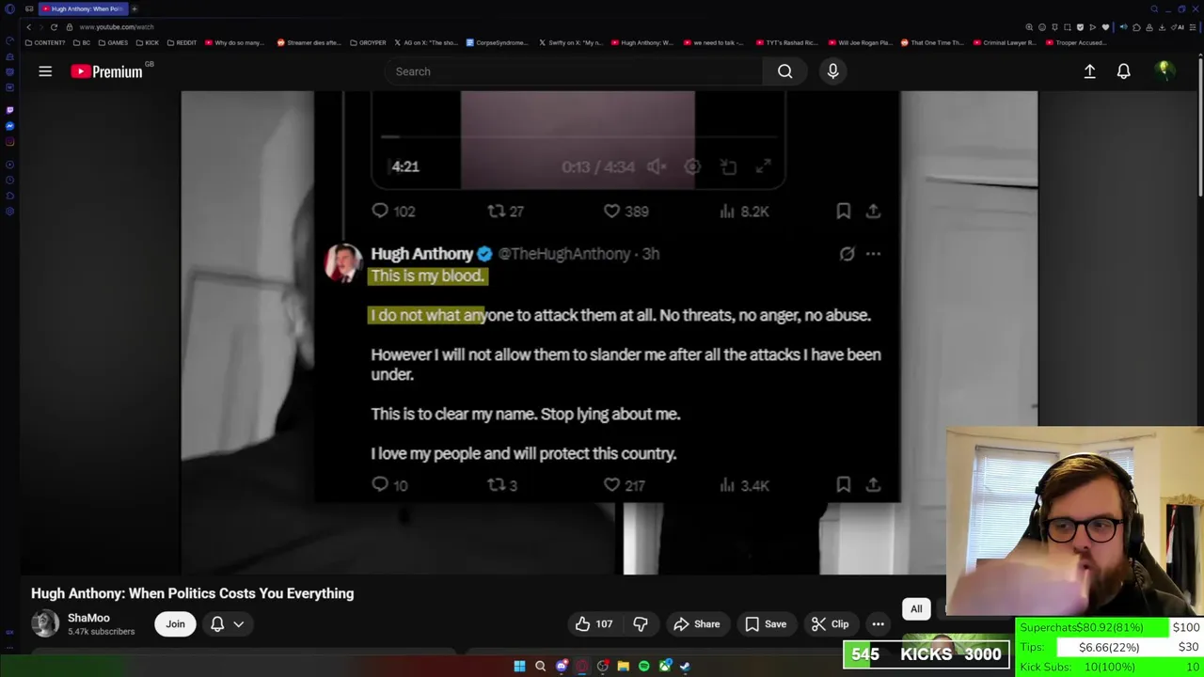Click the streamer webcam overlay
This screenshot has height=677, width=1204.
(x=1074, y=522)
